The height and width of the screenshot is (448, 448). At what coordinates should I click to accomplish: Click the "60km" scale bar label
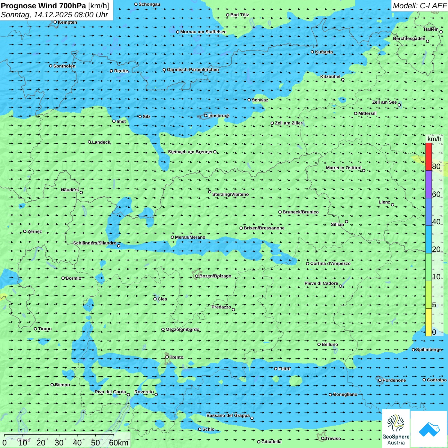click(119, 443)
